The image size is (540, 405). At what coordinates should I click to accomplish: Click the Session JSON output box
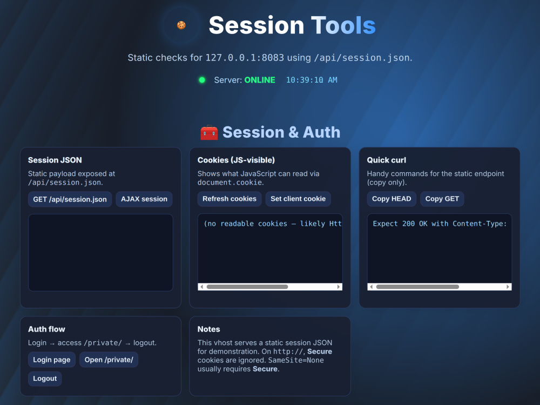coord(100,252)
